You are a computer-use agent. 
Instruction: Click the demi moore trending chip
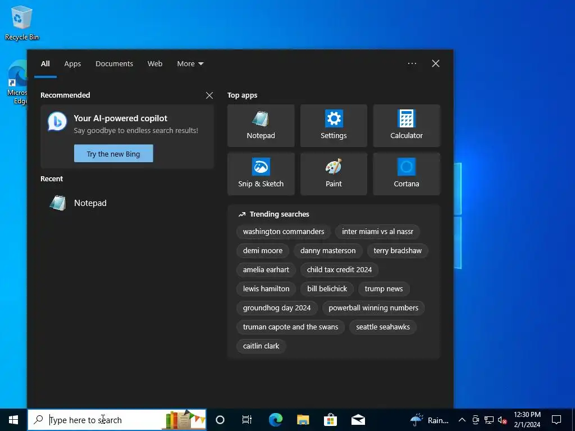pyautogui.click(x=263, y=251)
